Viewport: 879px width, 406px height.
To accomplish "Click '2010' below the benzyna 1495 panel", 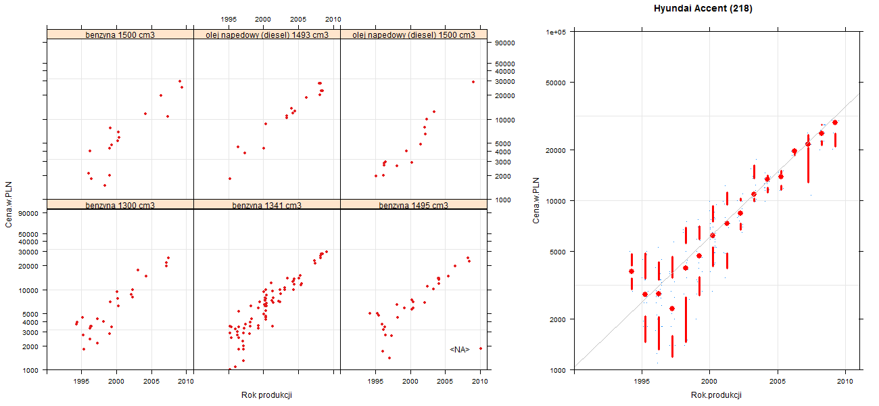I will click(479, 382).
